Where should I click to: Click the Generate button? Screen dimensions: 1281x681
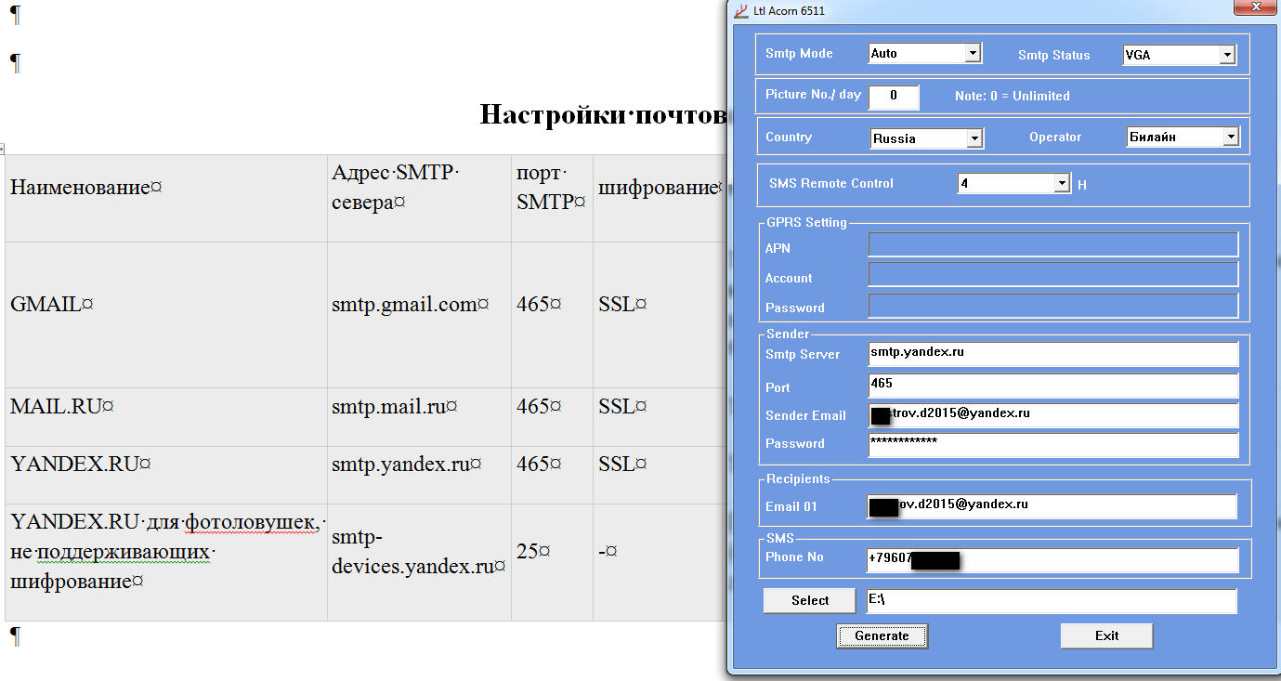point(882,636)
